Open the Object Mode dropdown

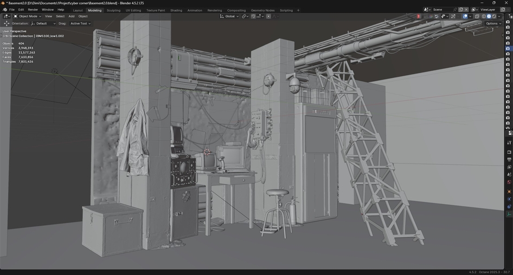28,16
